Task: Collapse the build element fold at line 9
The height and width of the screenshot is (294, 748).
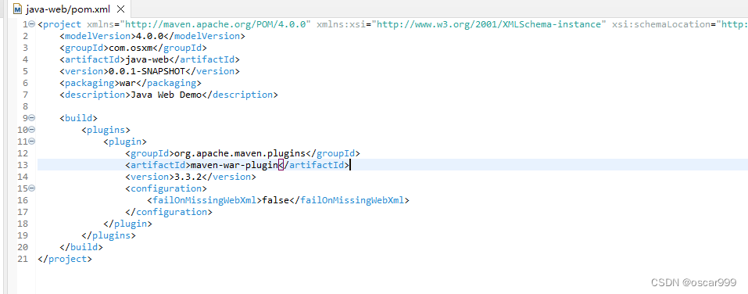Action: click(x=32, y=118)
